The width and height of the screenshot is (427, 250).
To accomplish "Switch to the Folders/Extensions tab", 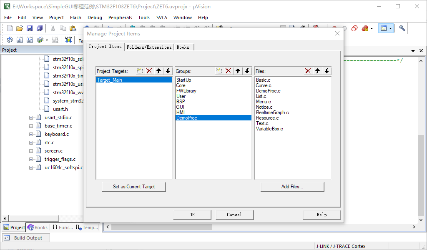I will pyautogui.click(x=149, y=47).
